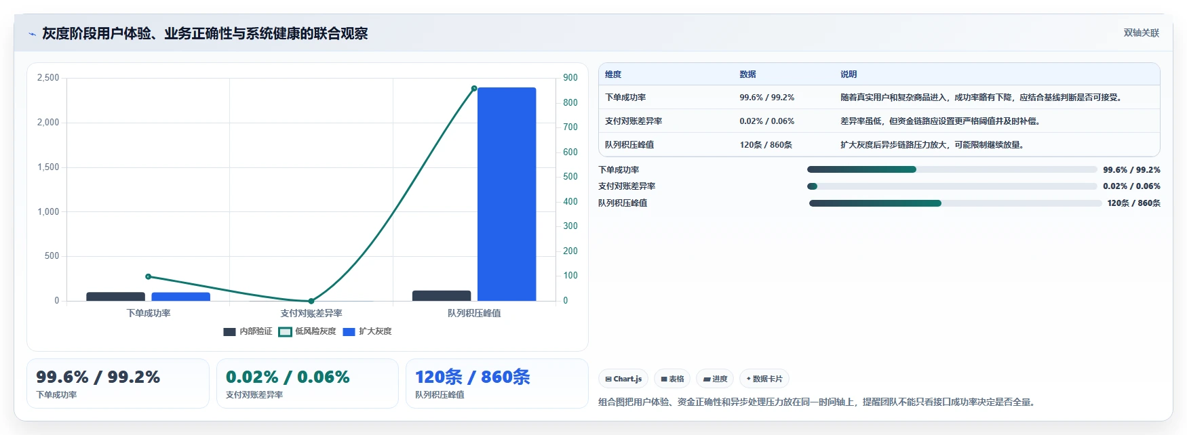Screen dimensions: 1187x435
Task: Open the green 0.02% / 0.06% data card
Action: [x=307, y=384]
